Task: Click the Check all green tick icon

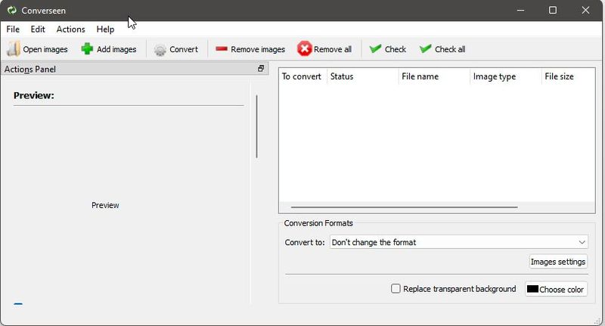Action: pyautogui.click(x=425, y=48)
